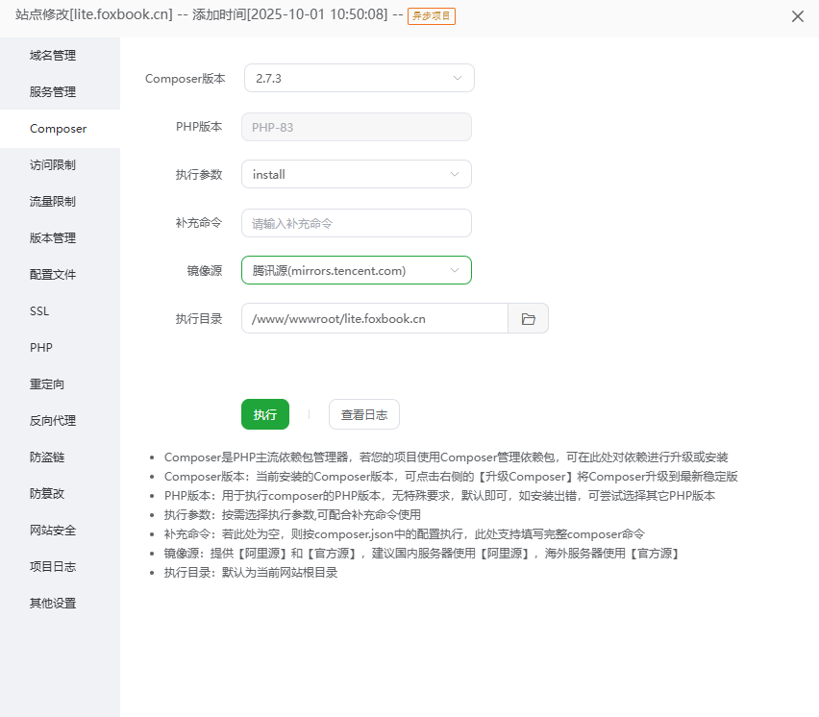Click the 异步项目 tag in title
This screenshot has height=717, width=819.
click(432, 16)
